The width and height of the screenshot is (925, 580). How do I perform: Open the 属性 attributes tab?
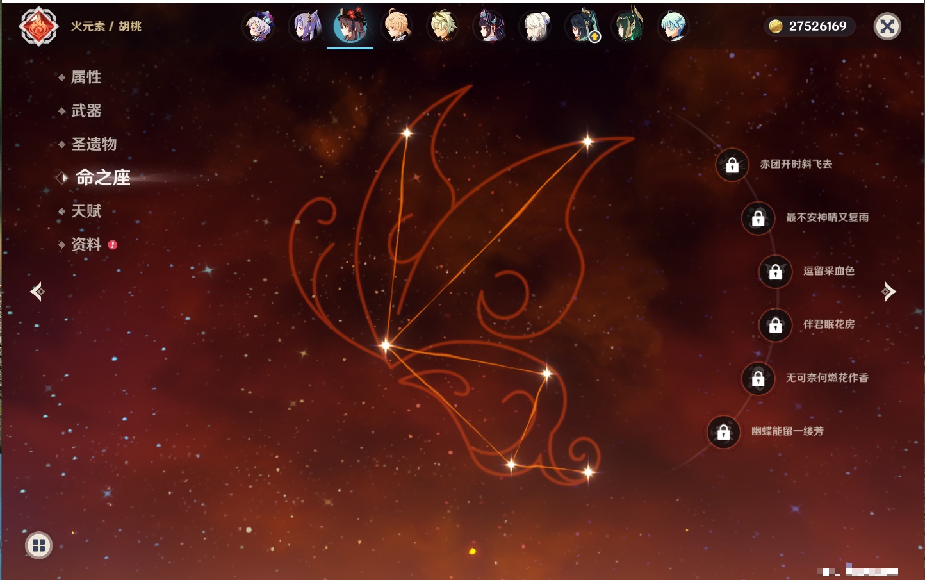pyautogui.click(x=86, y=78)
